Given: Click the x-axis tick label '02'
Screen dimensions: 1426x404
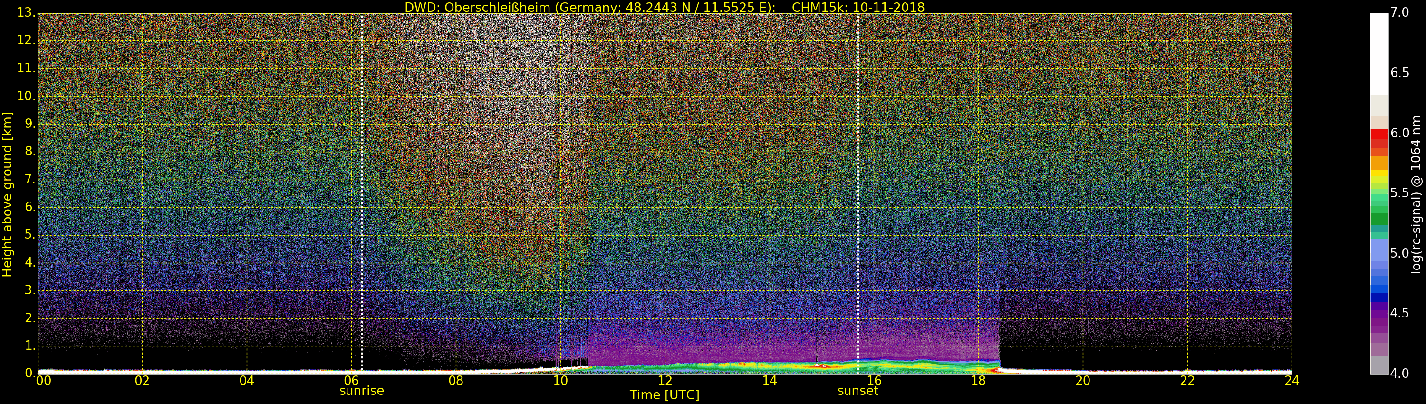Looking at the screenshot, I should coord(142,380).
